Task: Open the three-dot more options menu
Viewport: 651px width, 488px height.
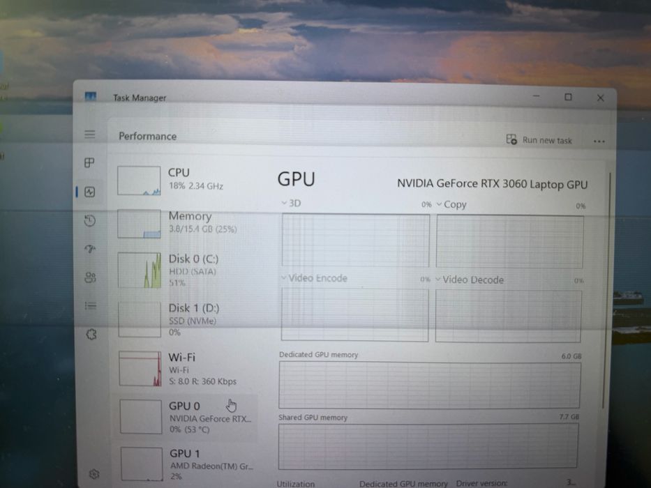Action: pos(599,142)
